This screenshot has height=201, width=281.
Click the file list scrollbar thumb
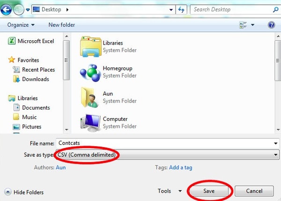(278, 61)
